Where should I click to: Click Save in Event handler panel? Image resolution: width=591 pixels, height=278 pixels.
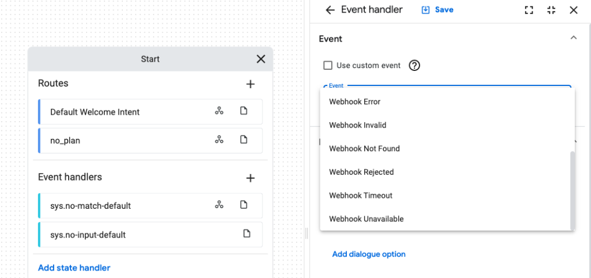(x=437, y=10)
